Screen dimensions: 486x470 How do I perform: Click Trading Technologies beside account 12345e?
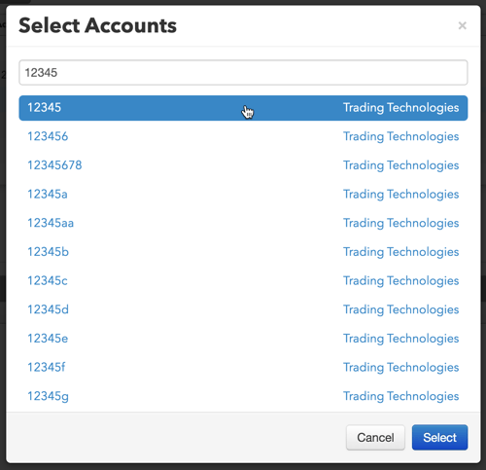click(x=401, y=339)
